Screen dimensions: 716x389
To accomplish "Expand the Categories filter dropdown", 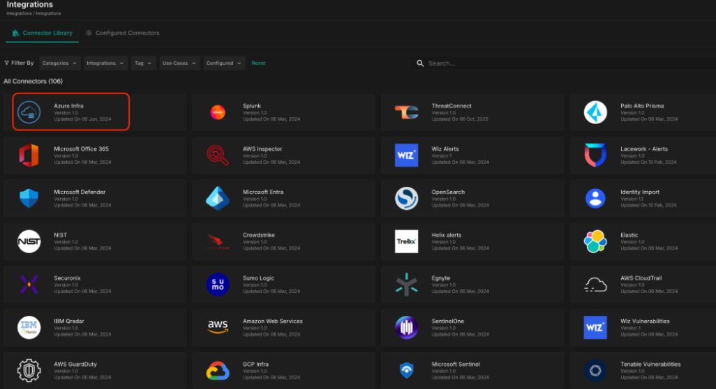I will pos(60,63).
